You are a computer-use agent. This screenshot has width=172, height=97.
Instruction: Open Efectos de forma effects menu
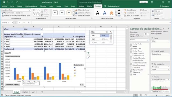(83, 16)
